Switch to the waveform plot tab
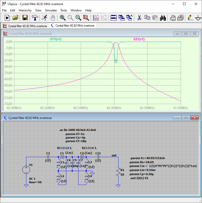 pyautogui.click(x=25, y=26)
